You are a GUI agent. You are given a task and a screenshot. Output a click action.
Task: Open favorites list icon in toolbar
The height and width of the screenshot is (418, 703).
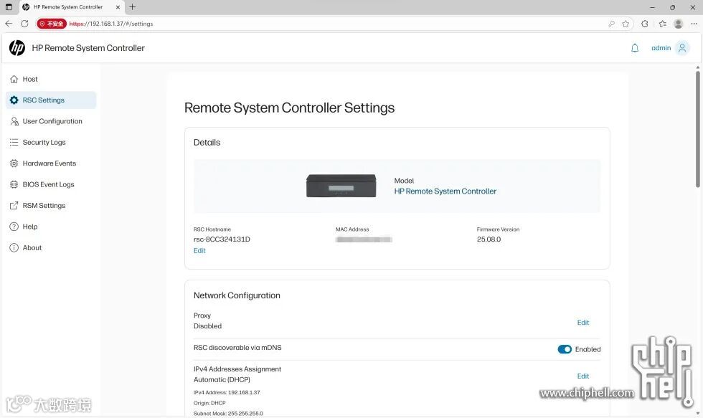tap(662, 24)
